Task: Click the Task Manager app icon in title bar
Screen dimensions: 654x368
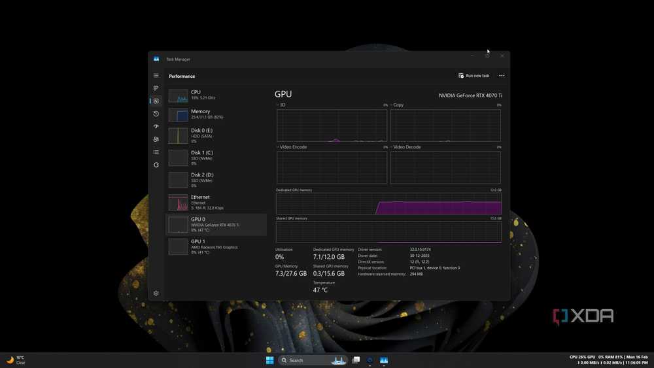Action: click(156, 59)
